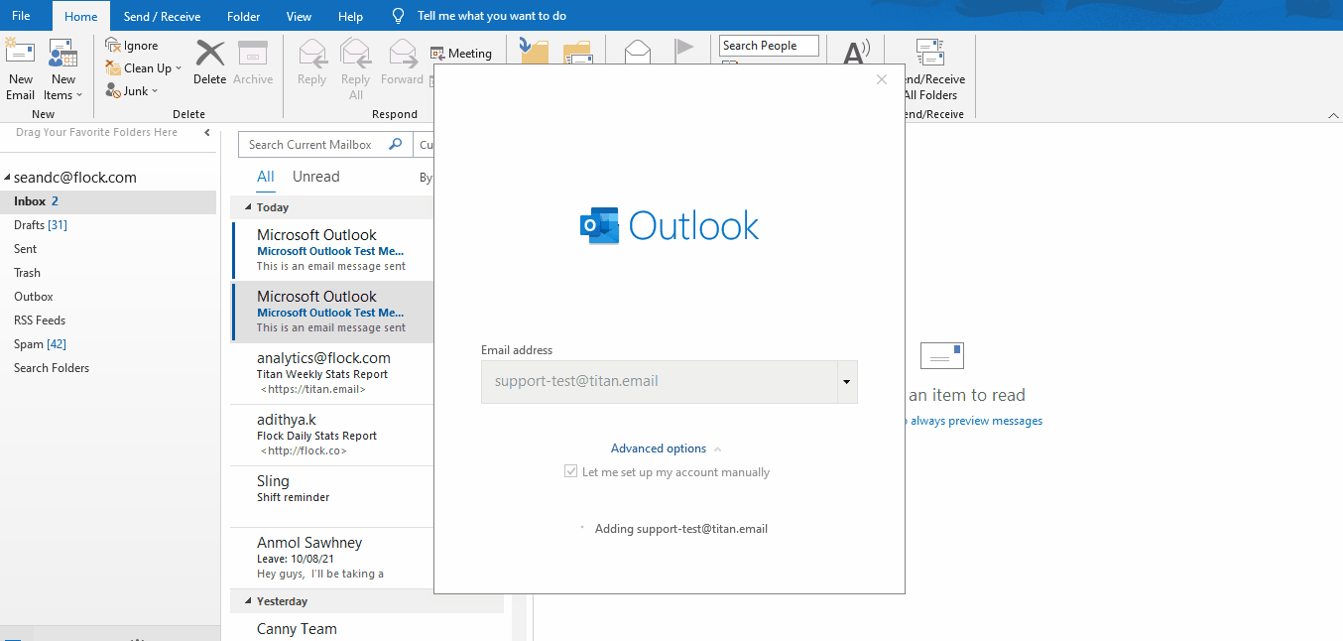Collapse Advanced options in dialog
The image size is (1343, 641).
coord(666,449)
